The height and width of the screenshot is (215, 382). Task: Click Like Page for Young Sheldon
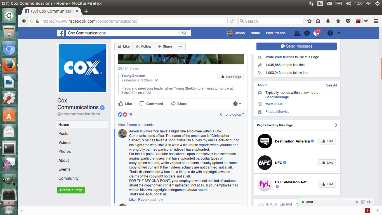[x=231, y=77]
